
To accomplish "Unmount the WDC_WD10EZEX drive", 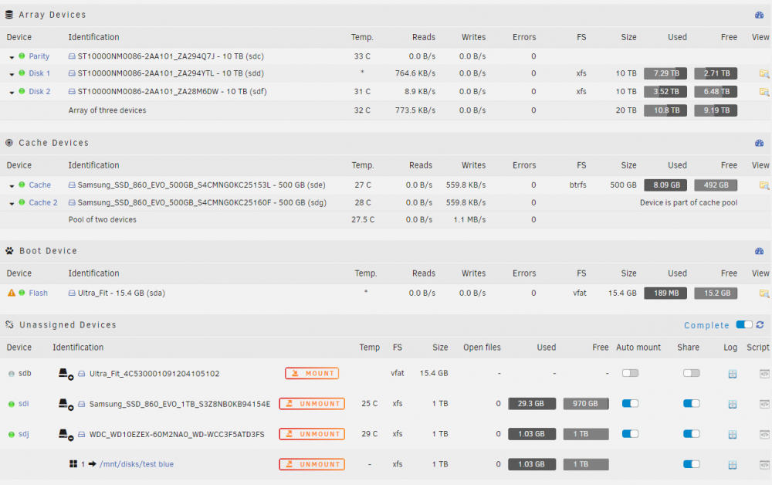I will (x=312, y=434).
